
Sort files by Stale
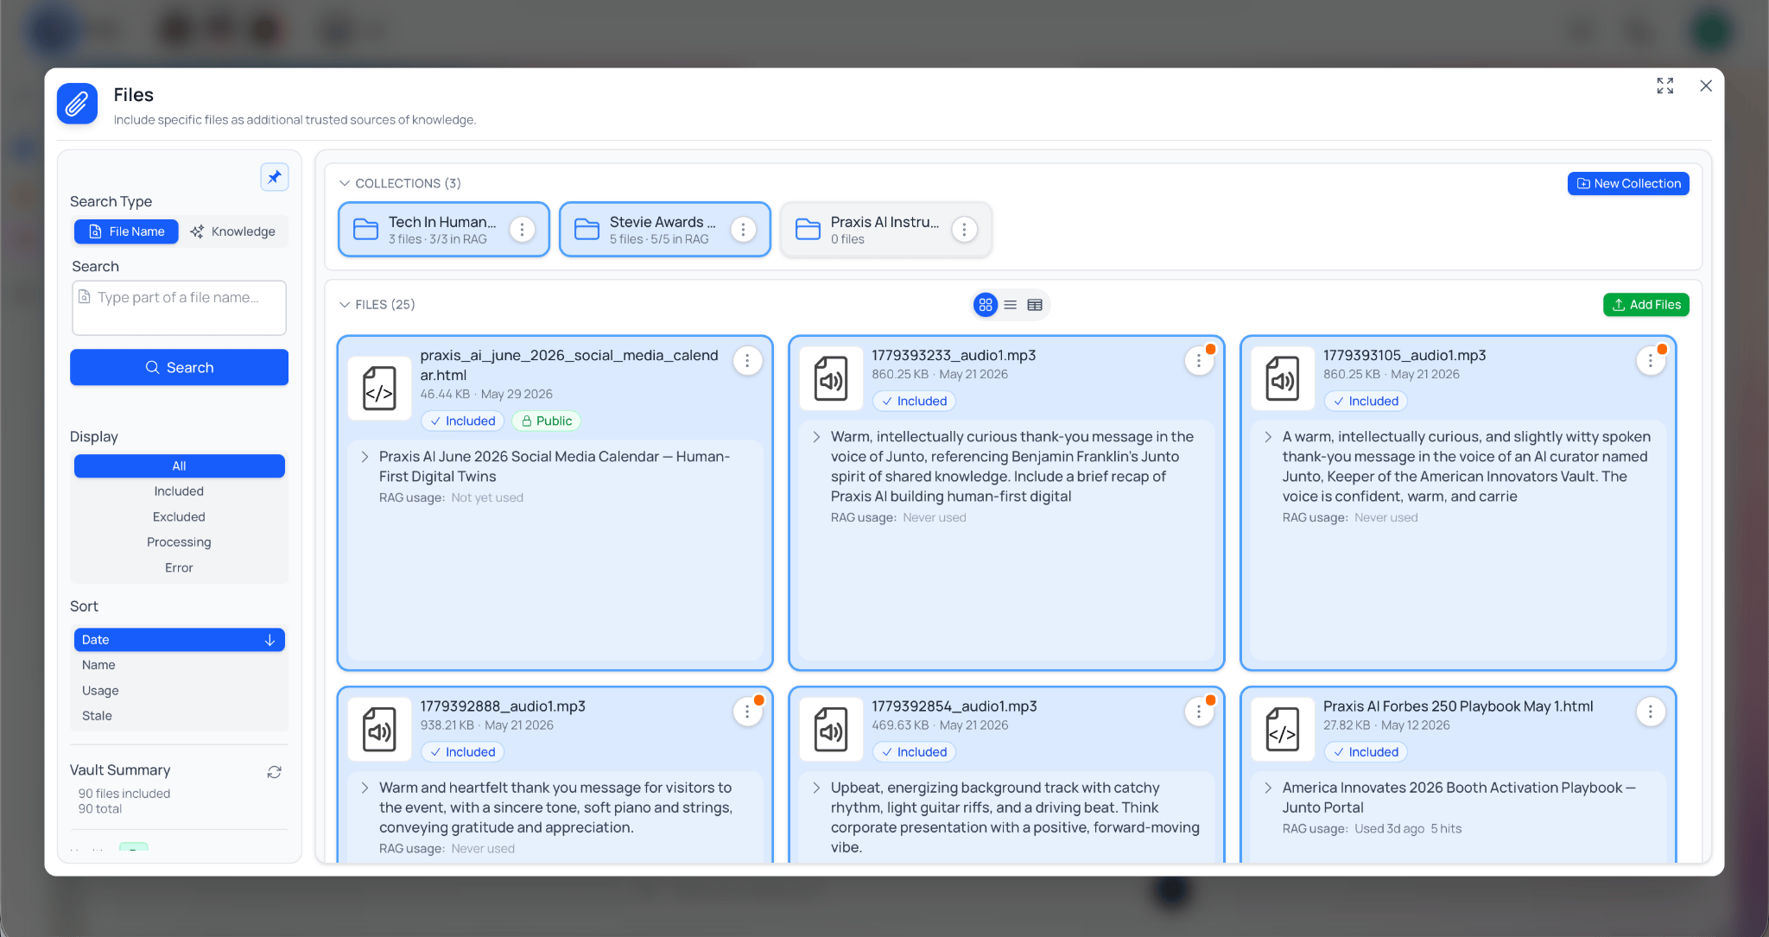[179, 716]
